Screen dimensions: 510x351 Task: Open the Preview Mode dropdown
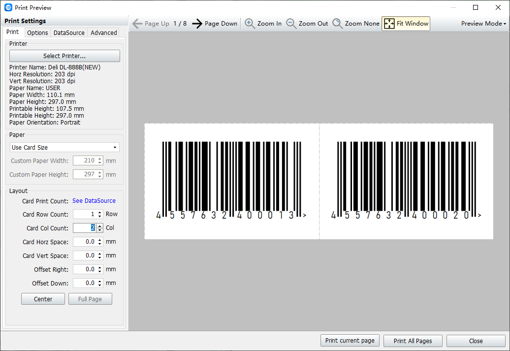(x=483, y=24)
